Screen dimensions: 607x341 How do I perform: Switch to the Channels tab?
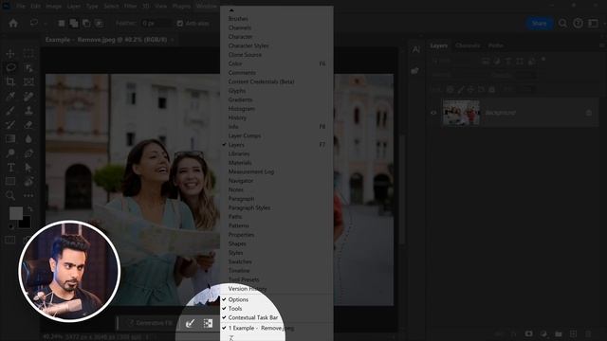tap(468, 45)
